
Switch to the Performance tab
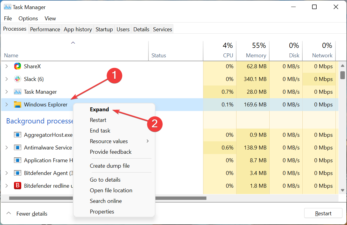pos(45,29)
